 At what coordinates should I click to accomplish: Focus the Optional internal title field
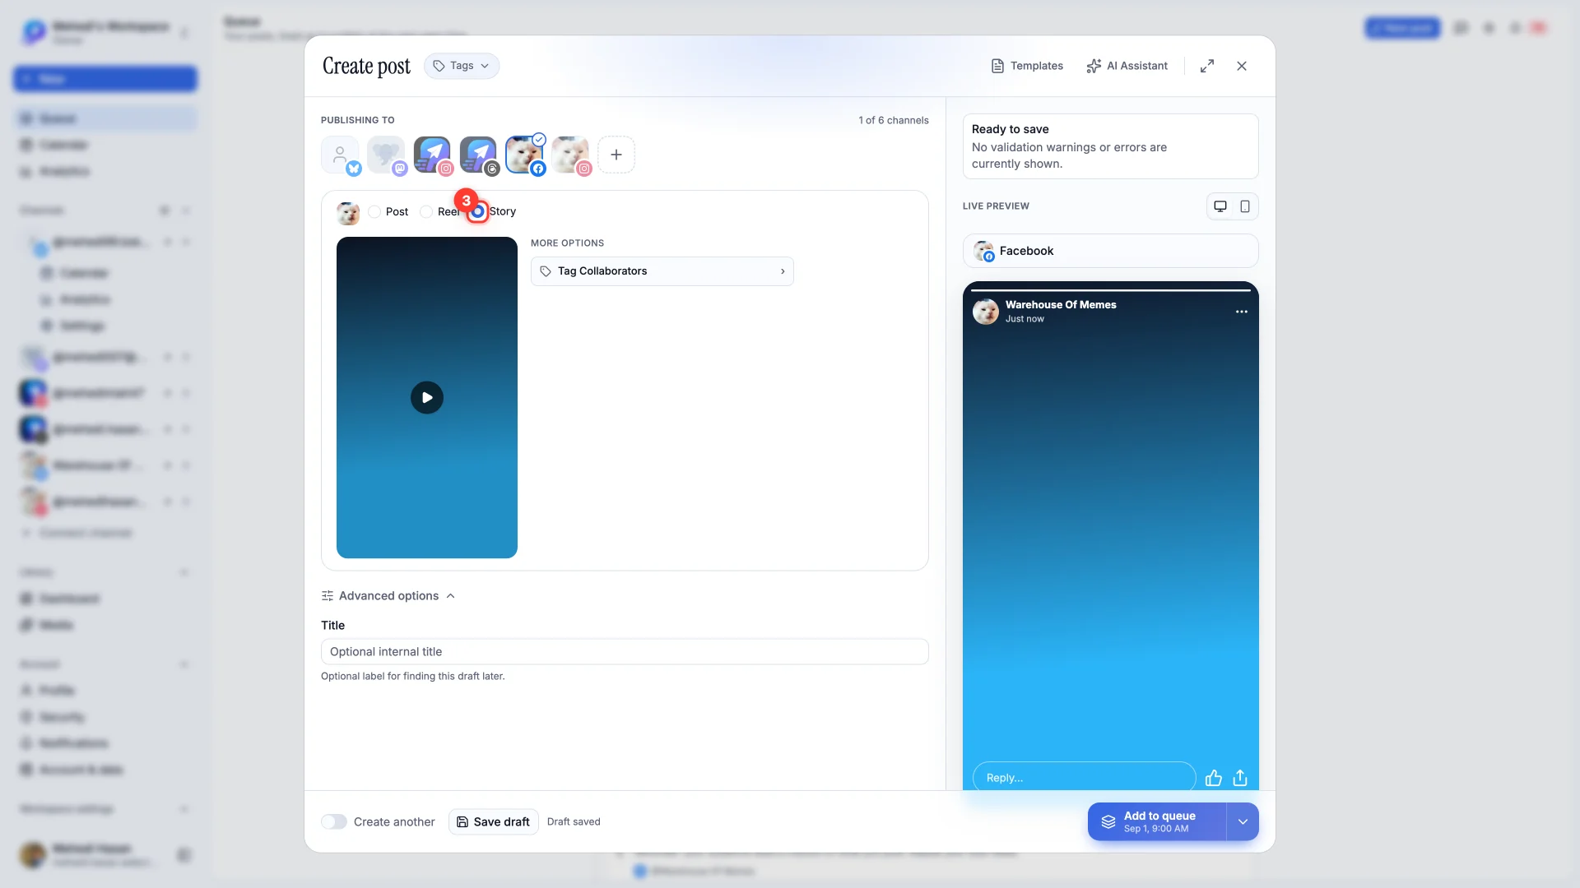(625, 652)
